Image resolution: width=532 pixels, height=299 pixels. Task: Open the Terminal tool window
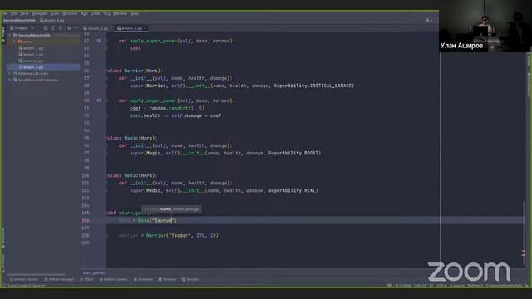click(x=168, y=280)
